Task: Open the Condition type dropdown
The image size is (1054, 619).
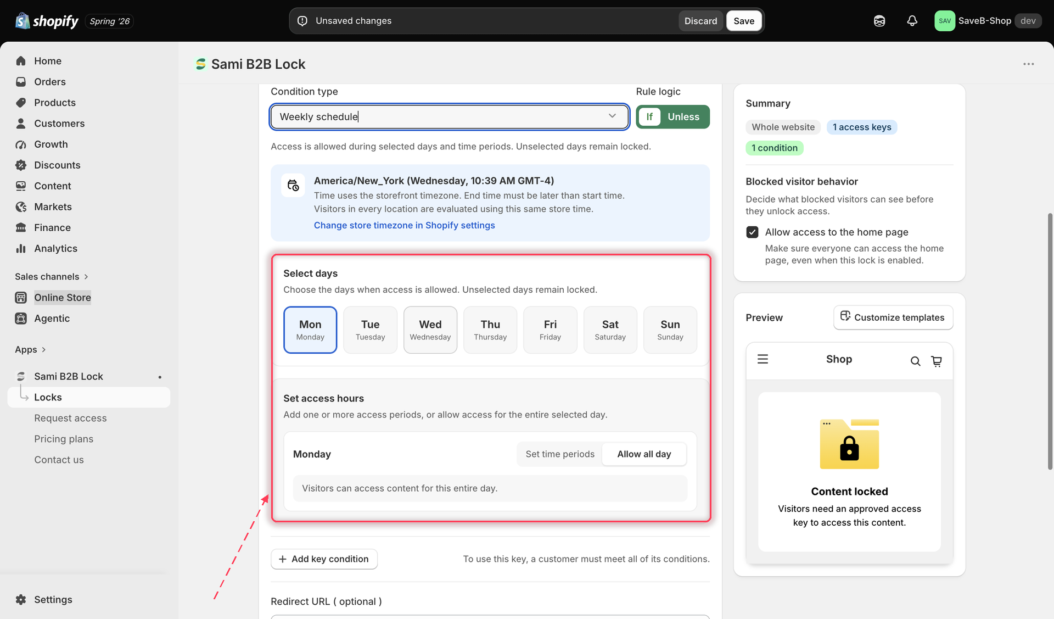Action: tap(450, 117)
